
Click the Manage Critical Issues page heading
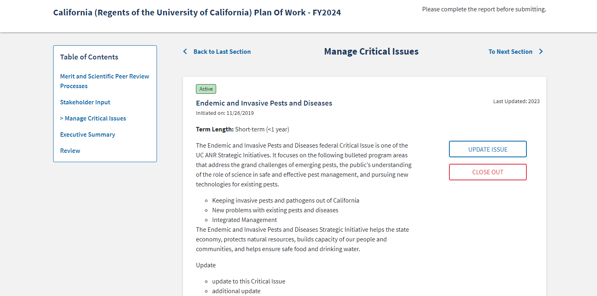[371, 52]
